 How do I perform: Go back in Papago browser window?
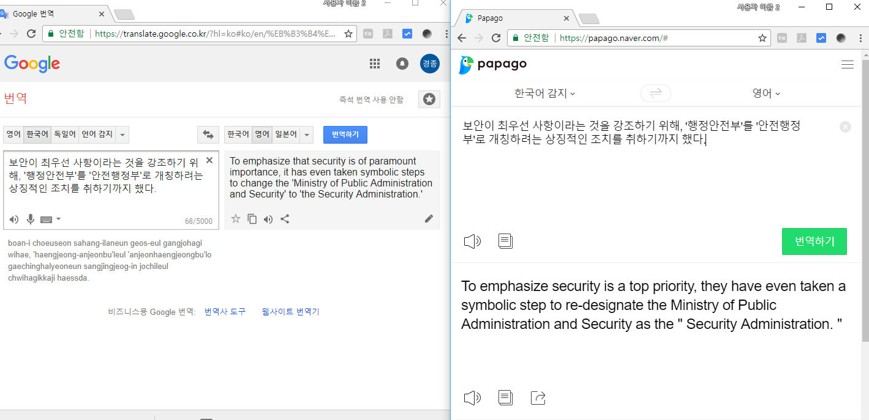coord(462,38)
